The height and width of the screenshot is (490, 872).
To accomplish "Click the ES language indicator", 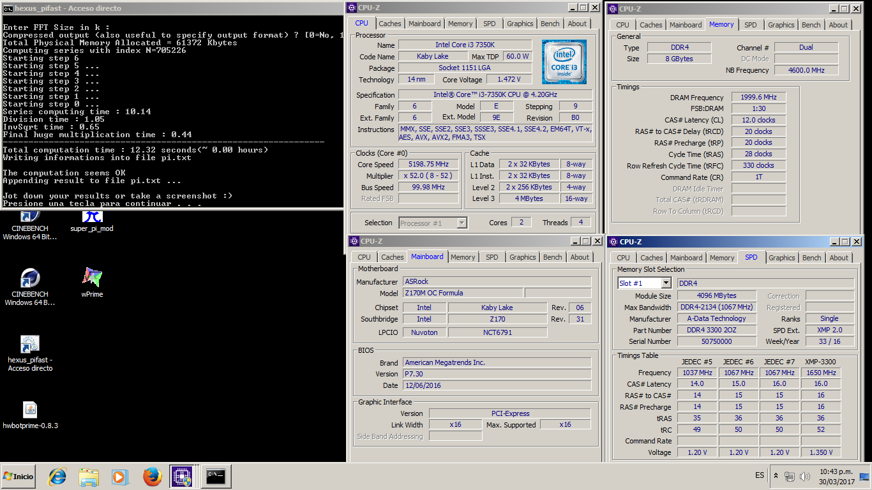I will click(x=760, y=476).
